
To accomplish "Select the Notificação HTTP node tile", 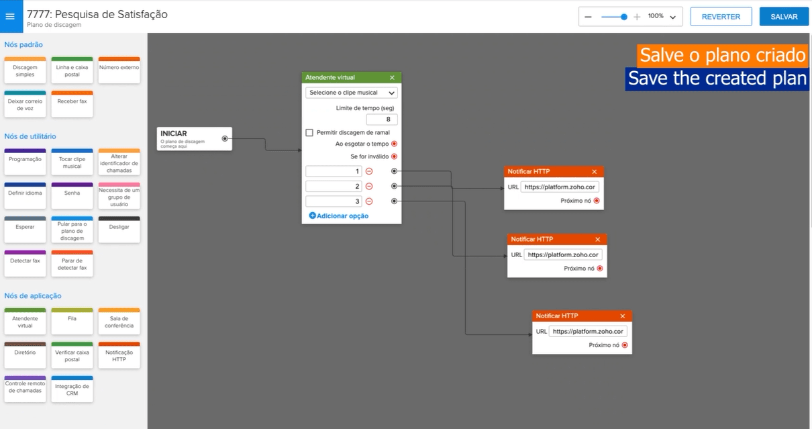I will [119, 355].
